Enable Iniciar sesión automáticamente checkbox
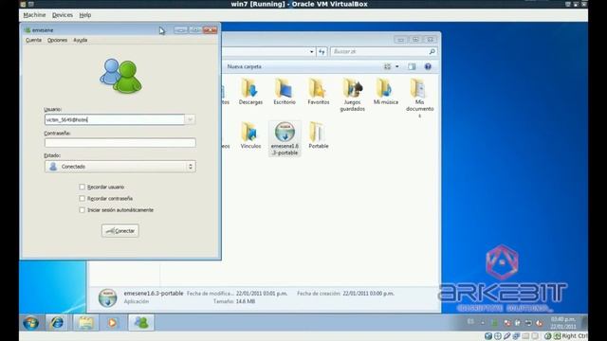 pyautogui.click(x=83, y=210)
